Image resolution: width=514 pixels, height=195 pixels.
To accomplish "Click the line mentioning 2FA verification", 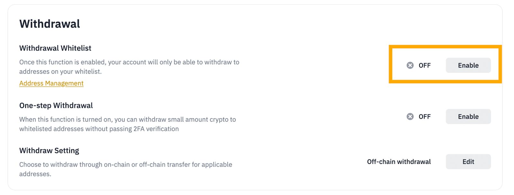I will coord(99,129).
